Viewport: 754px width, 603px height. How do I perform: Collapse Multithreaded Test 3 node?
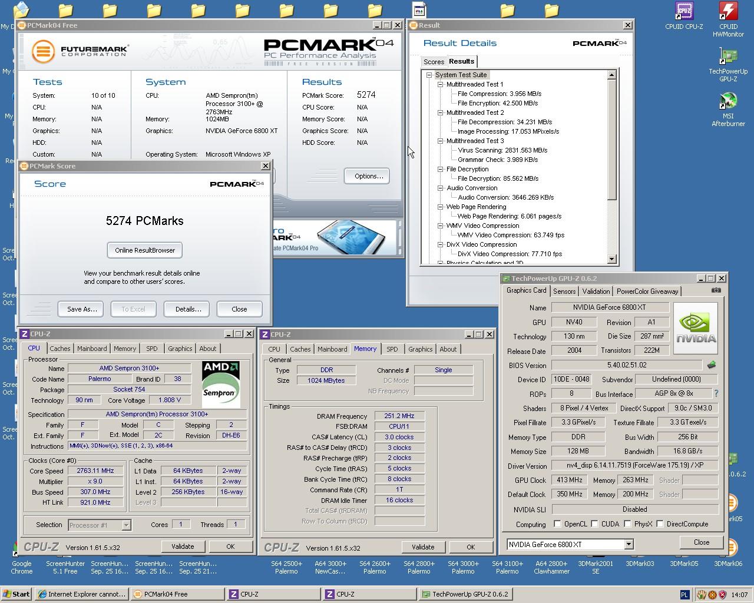(x=440, y=141)
